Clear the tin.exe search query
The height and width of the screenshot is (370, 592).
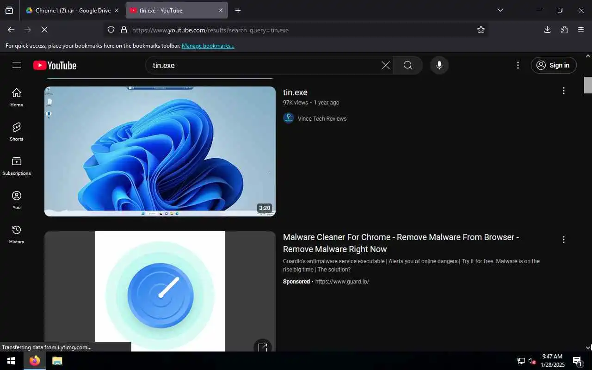(386, 65)
